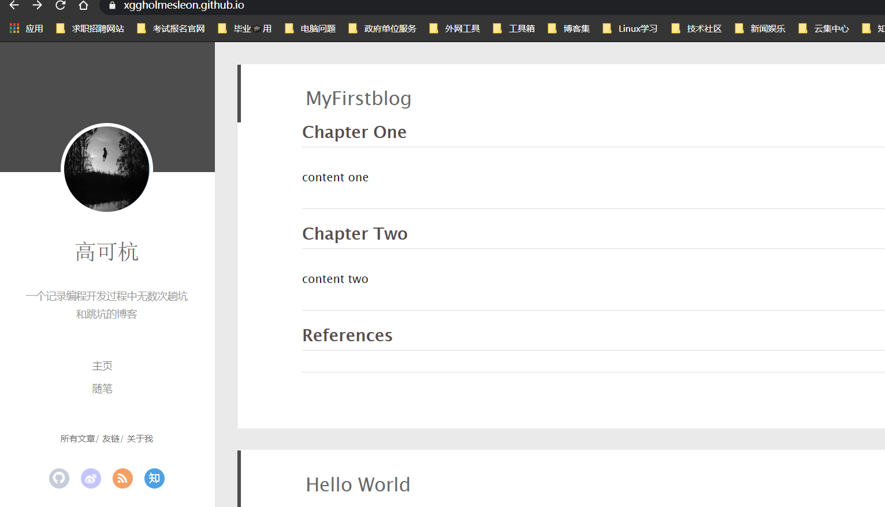Image resolution: width=885 pixels, height=507 pixels.
Task: Click the GitHub icon in sidebar
Action: [59, 478]
